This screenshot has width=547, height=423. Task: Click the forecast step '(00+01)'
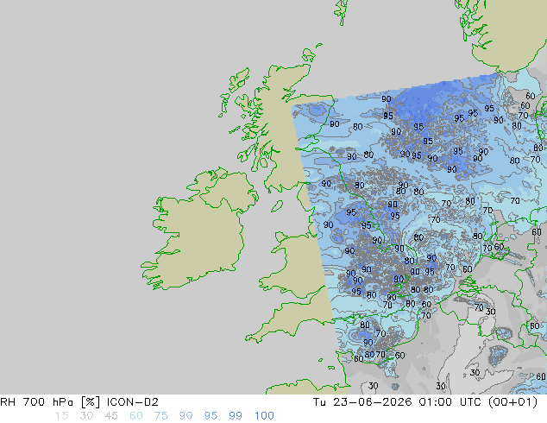click(512, 402)
